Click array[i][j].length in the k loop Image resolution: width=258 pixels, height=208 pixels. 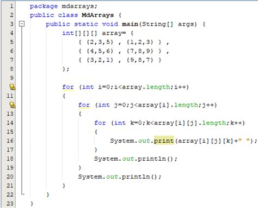coord(190,123)
